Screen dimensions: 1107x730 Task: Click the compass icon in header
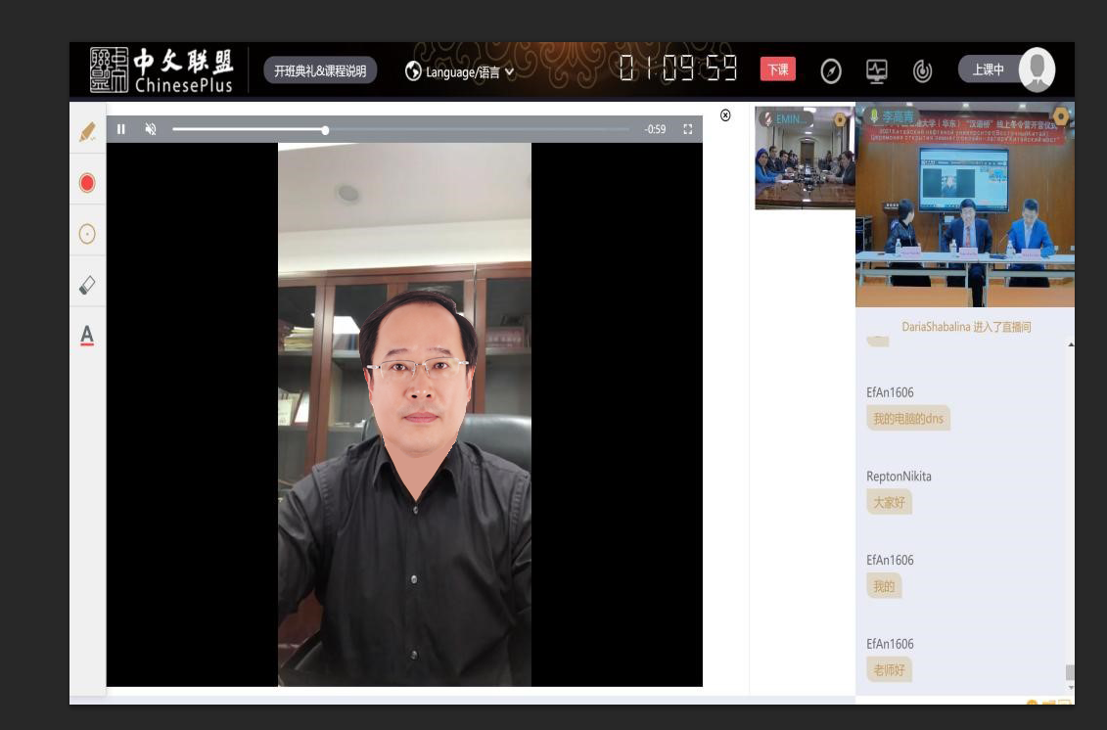pyautogui.click(x=831, y=70)
